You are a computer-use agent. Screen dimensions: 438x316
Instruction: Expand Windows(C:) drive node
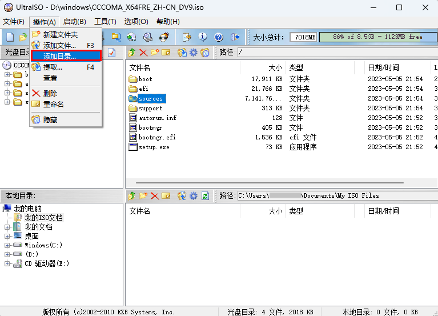(7, 245)
